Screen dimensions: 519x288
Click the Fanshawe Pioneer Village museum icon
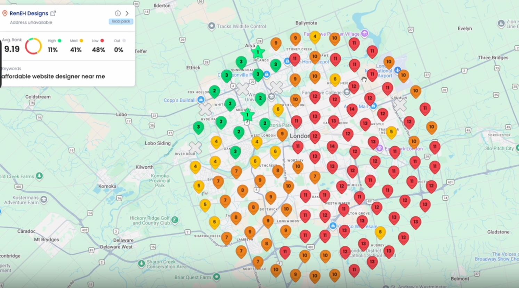[x=365, y=34]
